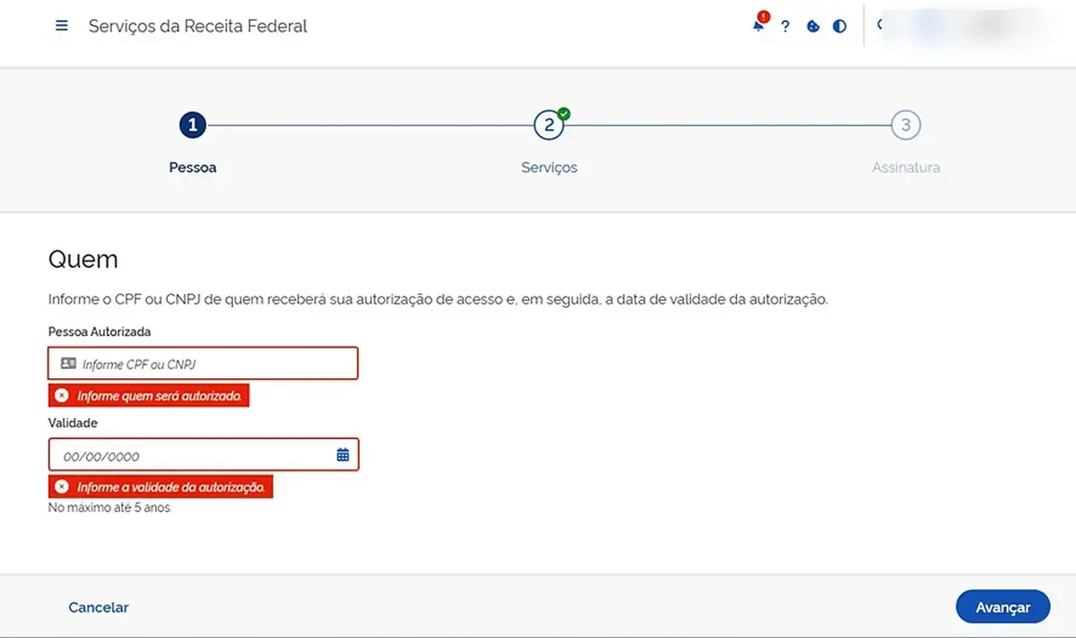Go to step 2 Serviços

549,125
